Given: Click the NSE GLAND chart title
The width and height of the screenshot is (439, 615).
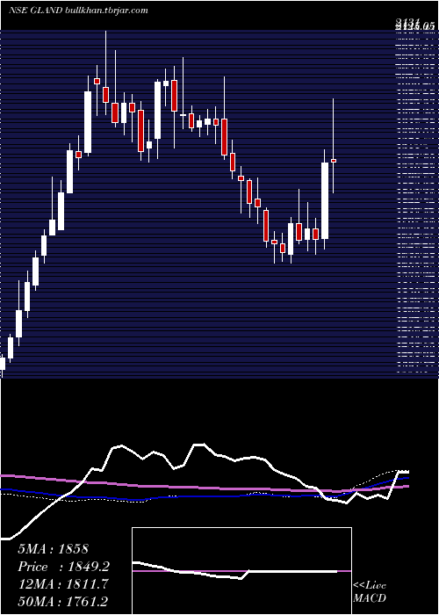Looking at the screenshot, I should 35,11.
